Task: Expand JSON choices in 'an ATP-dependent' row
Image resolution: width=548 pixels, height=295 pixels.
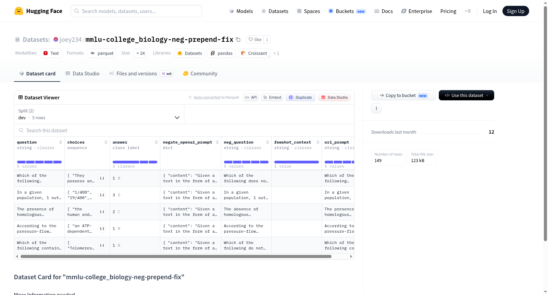Action: tap(102, 229)
